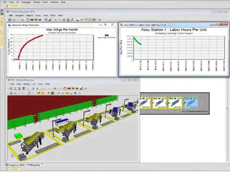Select the Console tab at the bottom
230x172 pixels.
(x=14, y=169)
